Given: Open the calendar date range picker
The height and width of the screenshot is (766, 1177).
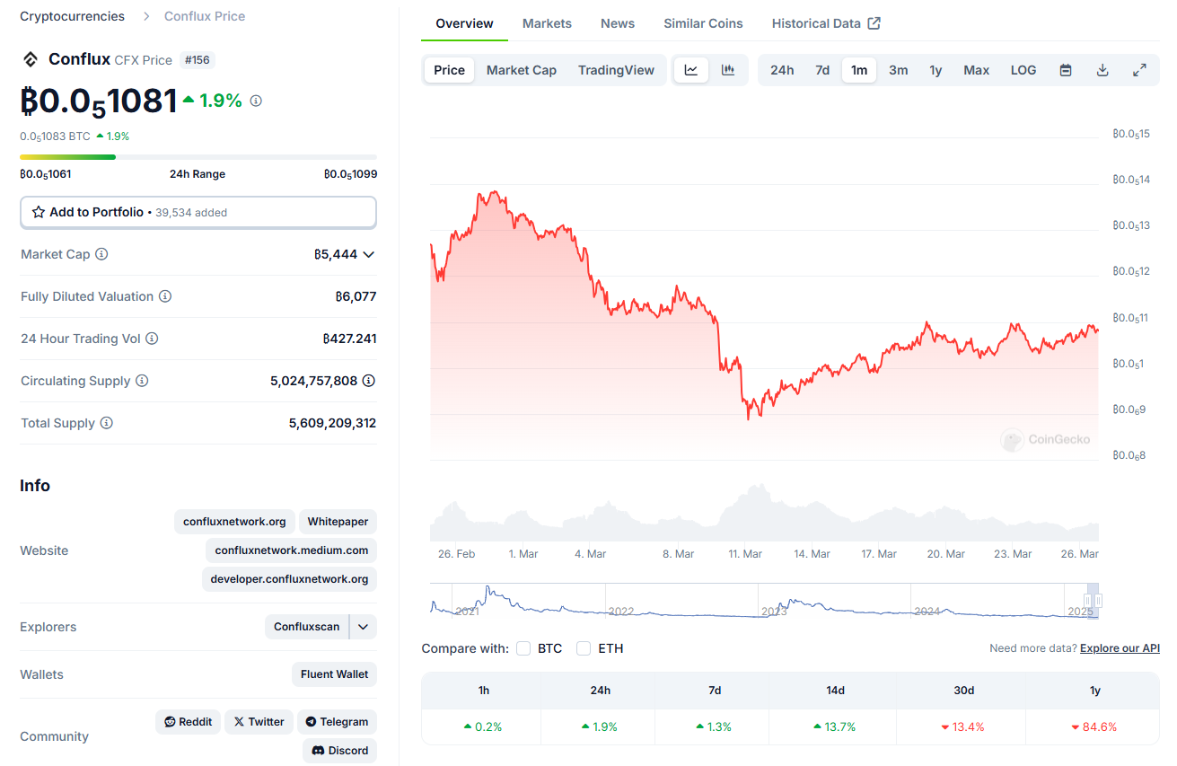Looking at the screenshot, I should [1066, 70].
